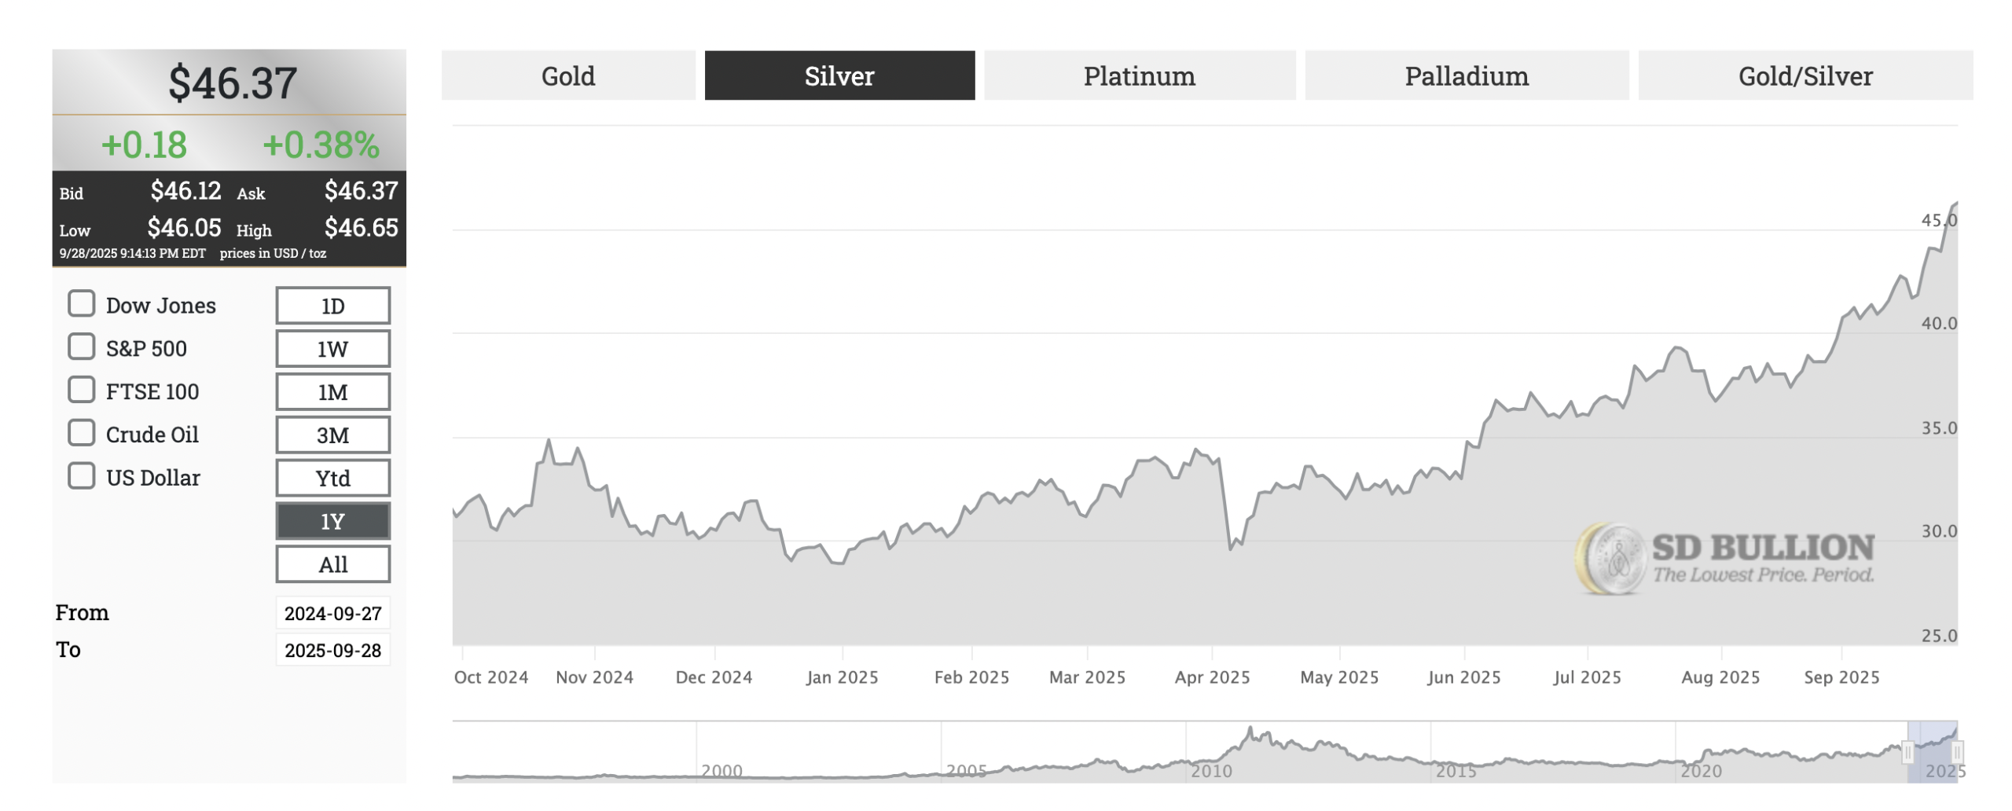Enable the Dow Jones overlay
Viewport: 2012px width, 811px height.
(x=82, y=305)
